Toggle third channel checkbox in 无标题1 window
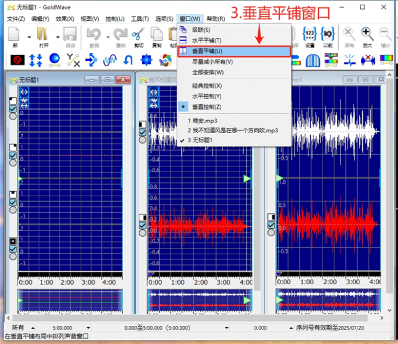Image resolution: width=398 pixels, height=344 pixels. (x=13, y=203)
